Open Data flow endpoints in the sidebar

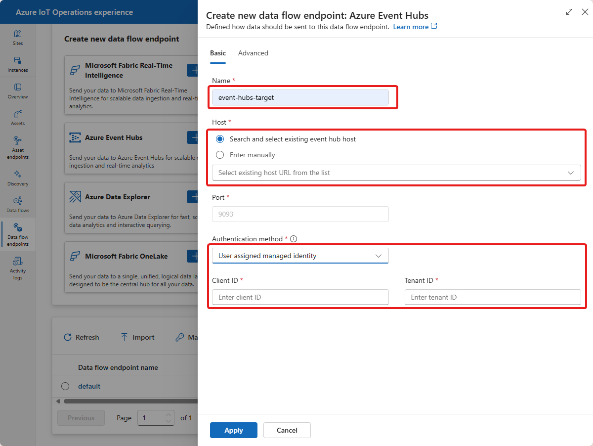18,234
